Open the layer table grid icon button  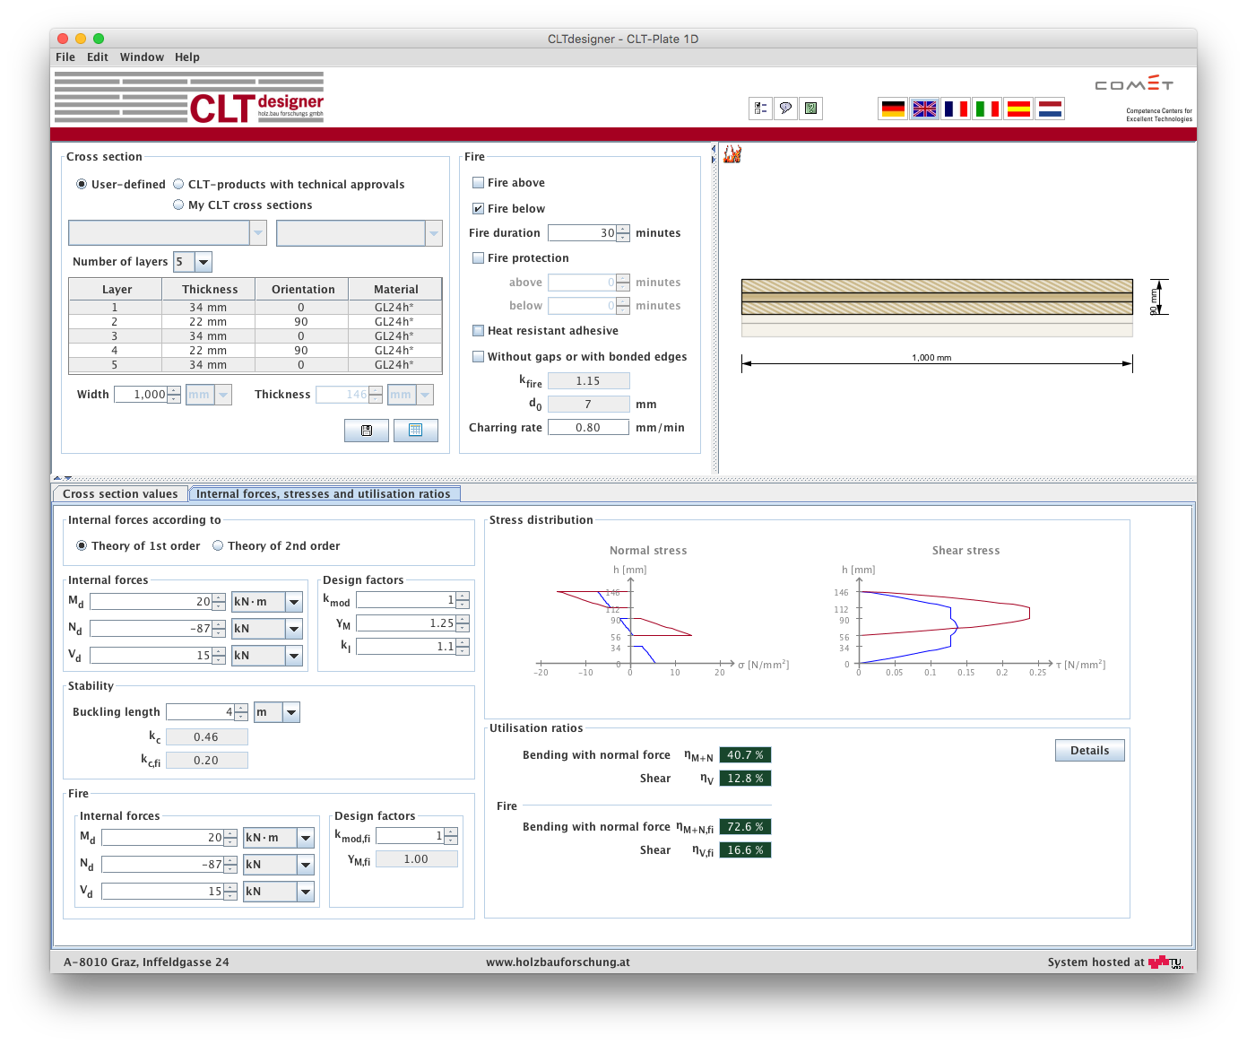[x=415, y=431]
